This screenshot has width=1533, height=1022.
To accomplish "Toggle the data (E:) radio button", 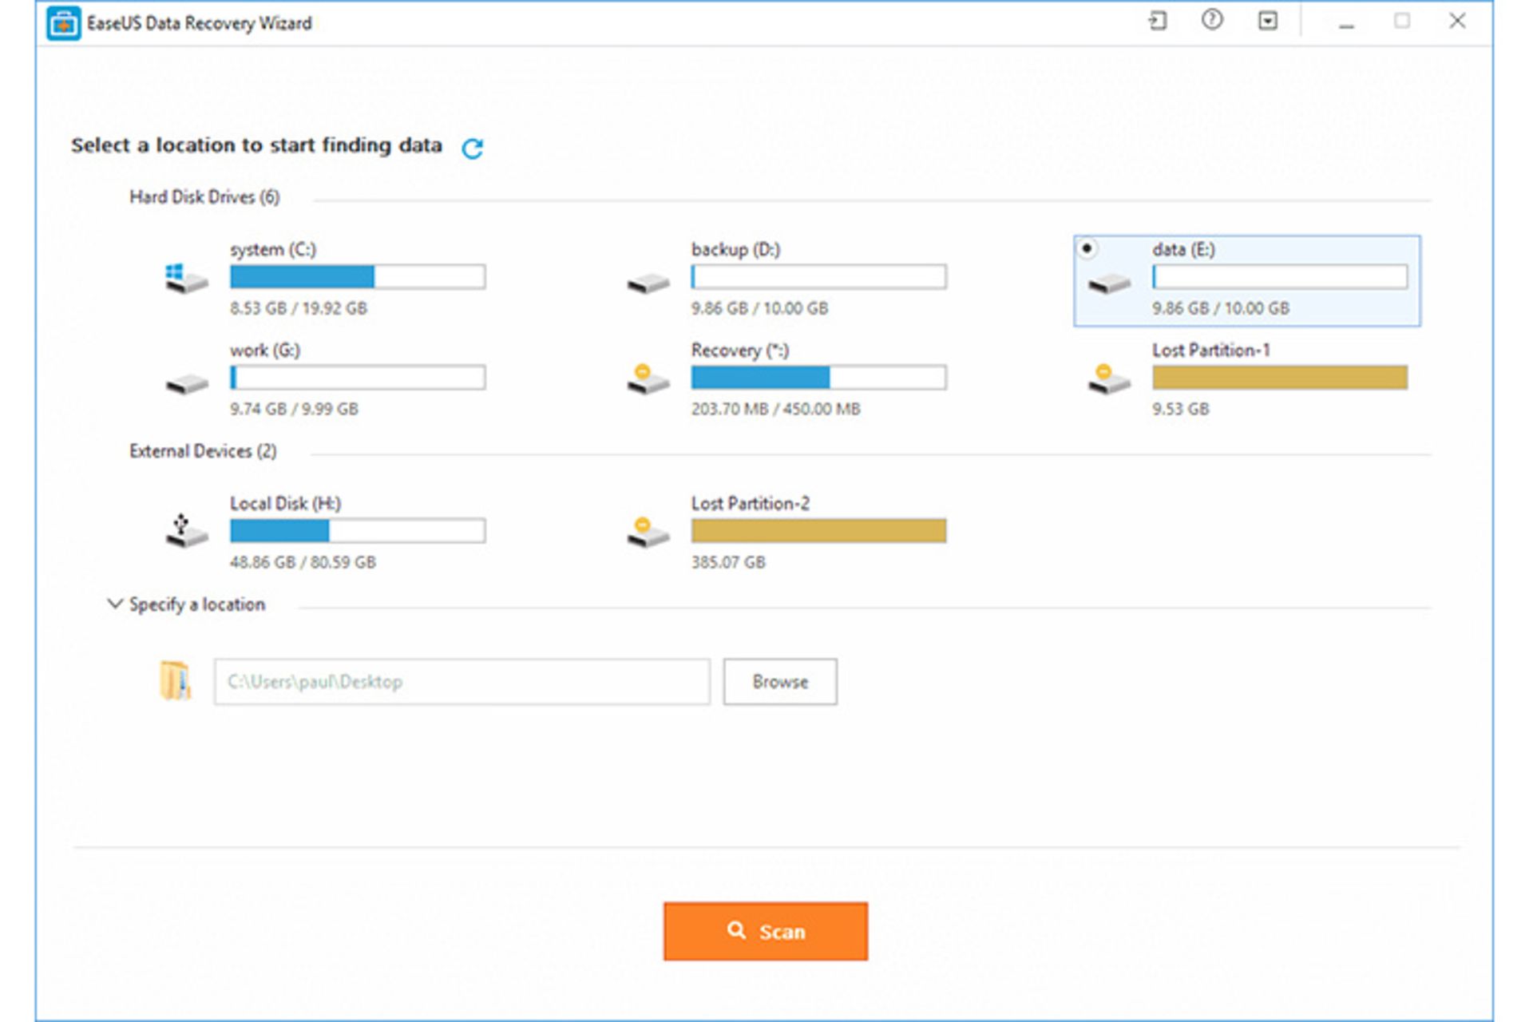I will pos(1087,248).
